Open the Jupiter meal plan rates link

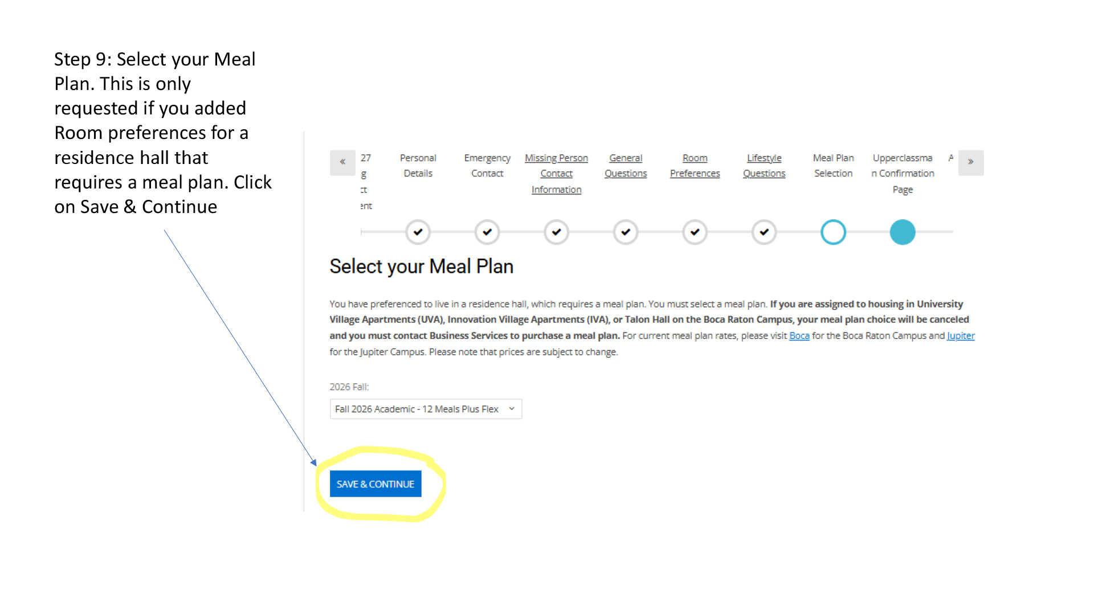click(961, 336)
